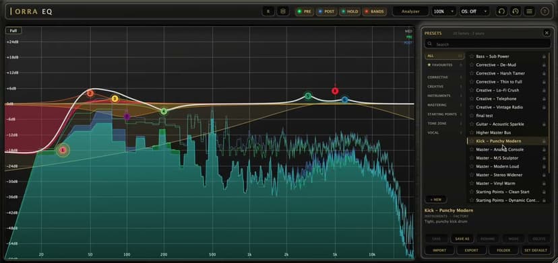
Task: Click the Full range toggle on graph
Action: pos(13,30)
